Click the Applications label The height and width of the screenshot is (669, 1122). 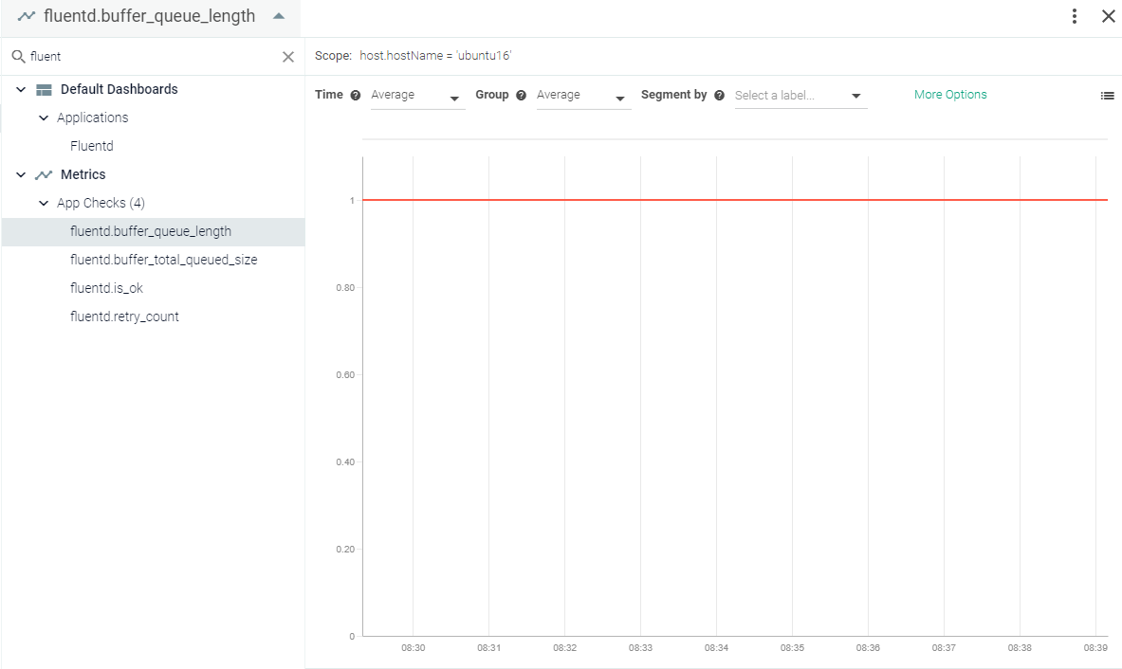coord(93,118)
